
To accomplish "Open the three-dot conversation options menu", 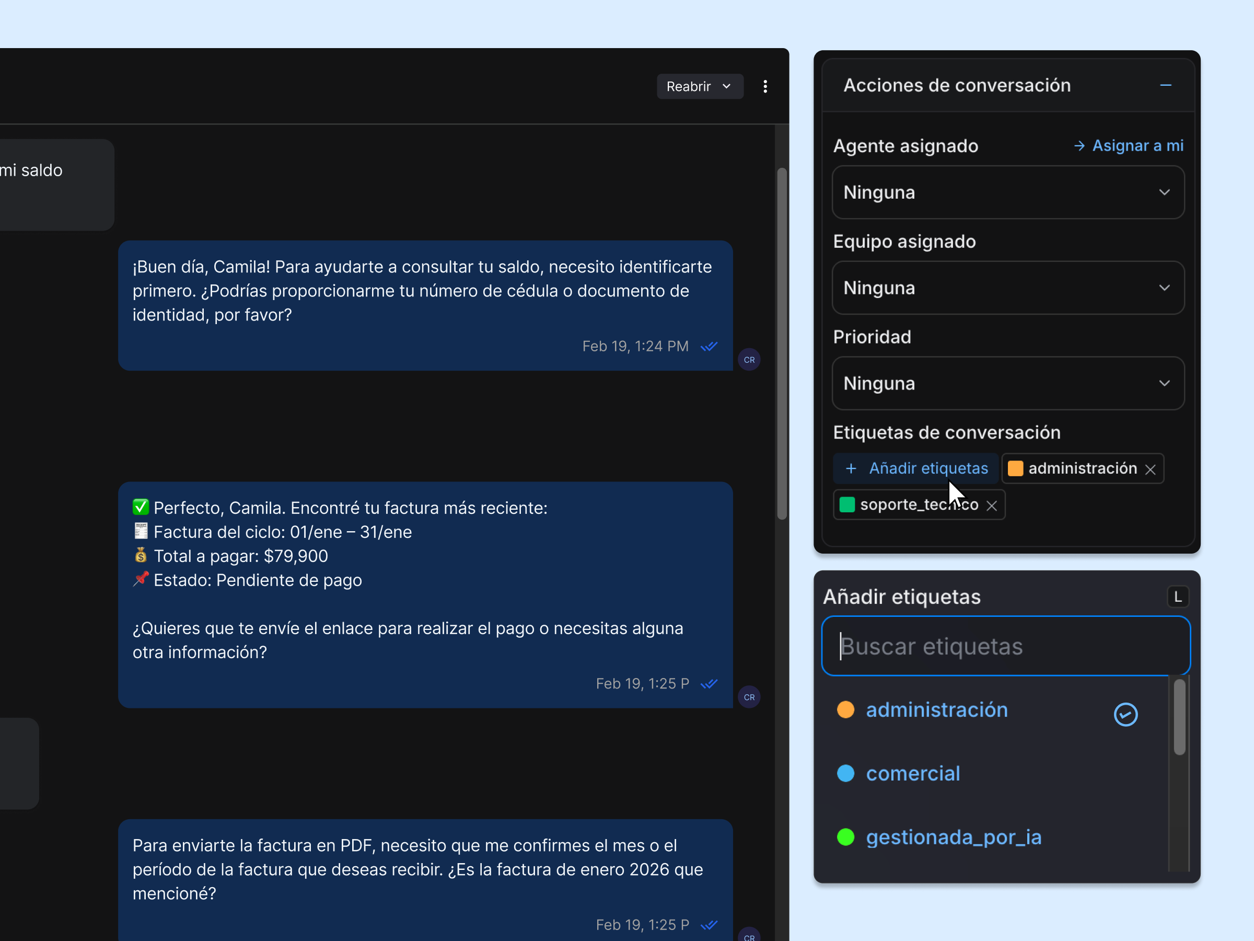I will tap(765, 86).
